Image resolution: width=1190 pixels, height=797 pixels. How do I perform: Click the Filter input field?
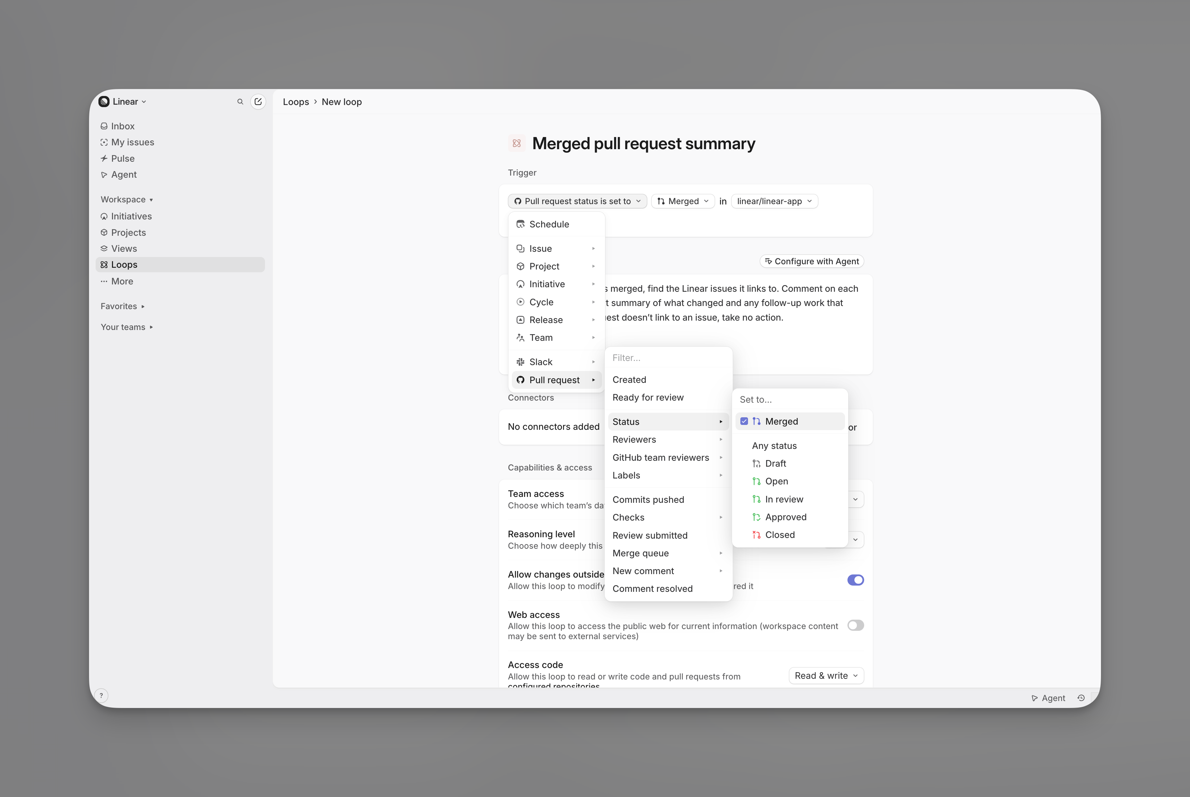tap(668, 358)
